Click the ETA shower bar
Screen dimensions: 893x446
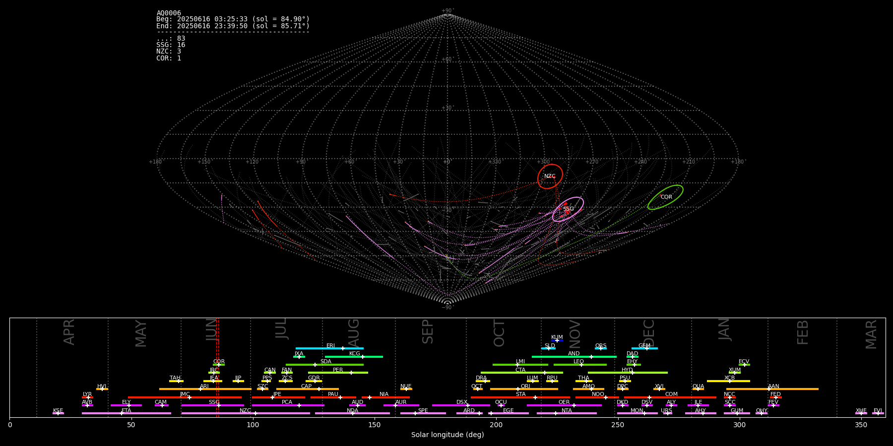pyautogui.click(x=127, y=413)
